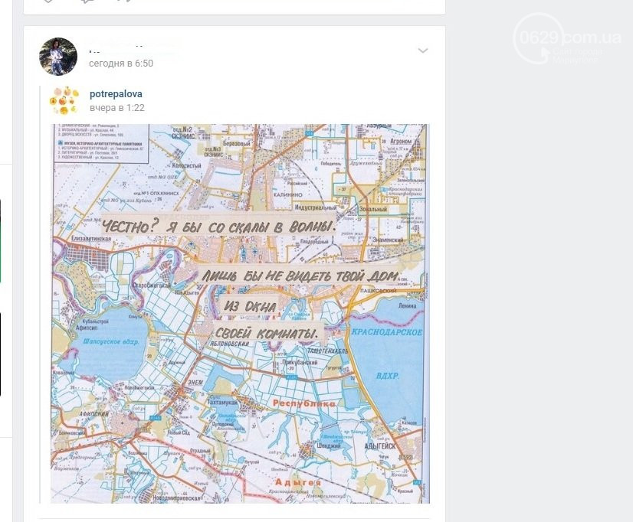The height and width of the screenshot is (522, 633).
Task: Visit the potrepalova community link
Action: pos(116,94)
